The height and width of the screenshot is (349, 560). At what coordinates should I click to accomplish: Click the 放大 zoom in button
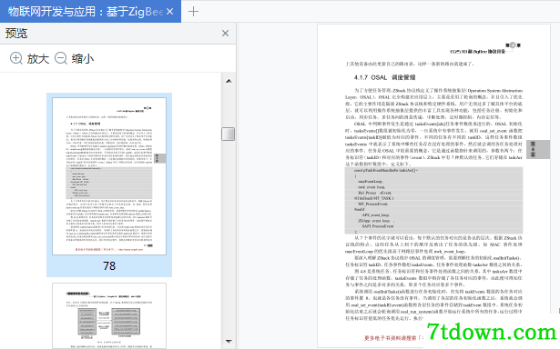29,58
